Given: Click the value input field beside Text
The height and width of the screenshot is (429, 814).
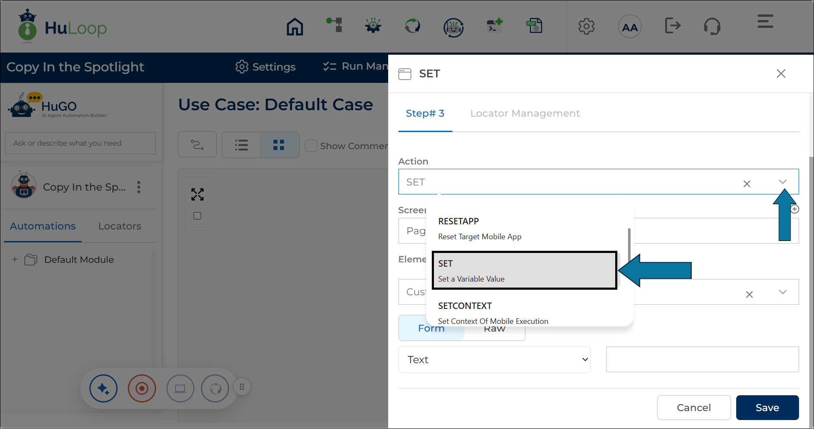Looking at the screenshot, I should [x=702, y=359].
